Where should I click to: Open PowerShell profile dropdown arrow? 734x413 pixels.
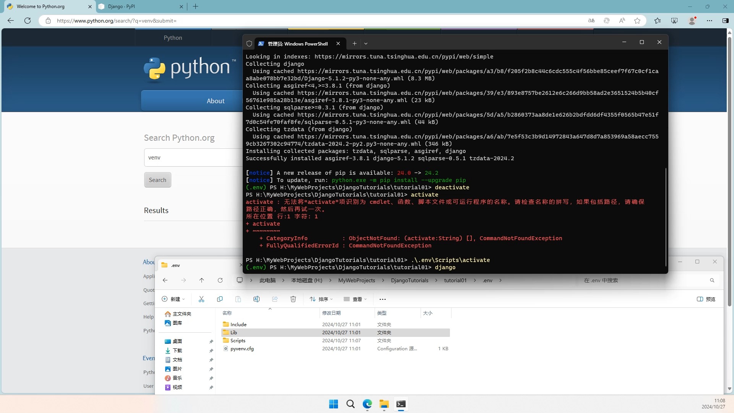click(366, 44)
